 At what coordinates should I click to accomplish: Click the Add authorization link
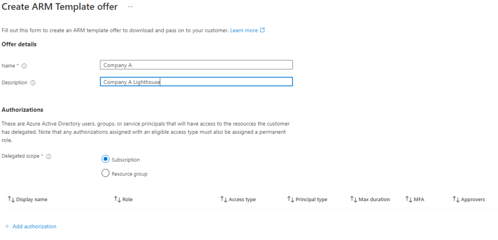tap(34, 226)
